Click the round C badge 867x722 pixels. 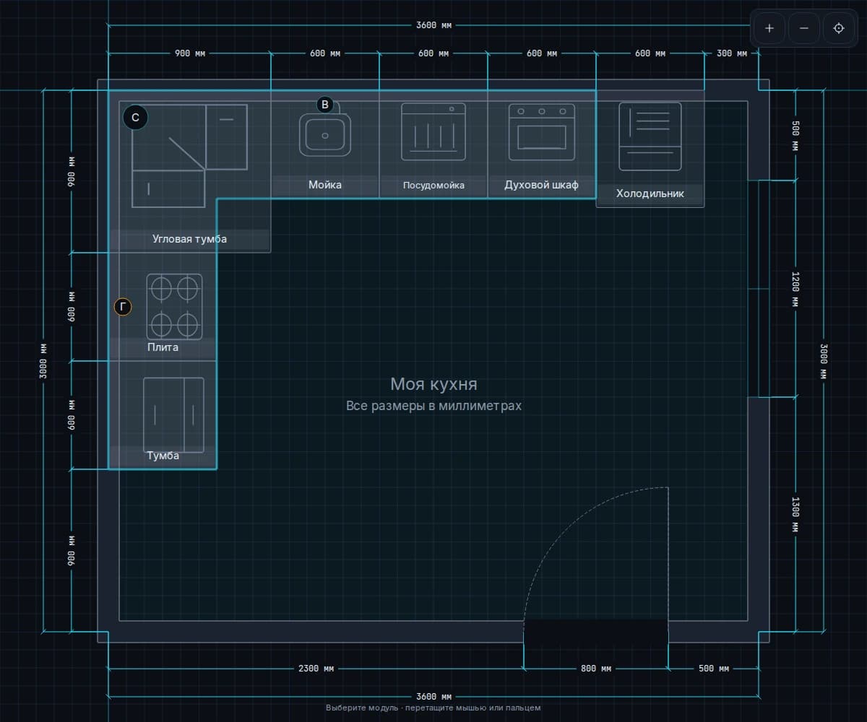click(x=135, y=117)
